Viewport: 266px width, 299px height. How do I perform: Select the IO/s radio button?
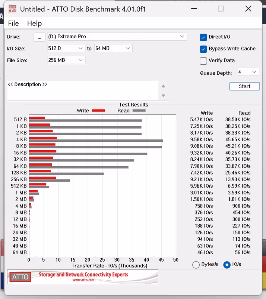[227, 265]
